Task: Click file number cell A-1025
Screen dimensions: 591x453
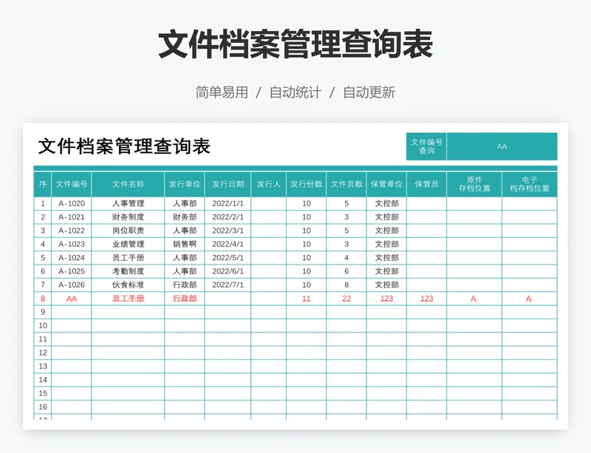Action: coord(72,271)
